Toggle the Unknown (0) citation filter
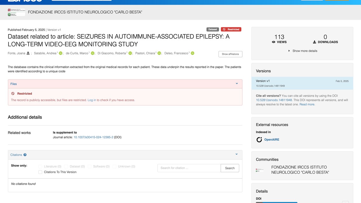The image size is (361, 203). (114, 167)
